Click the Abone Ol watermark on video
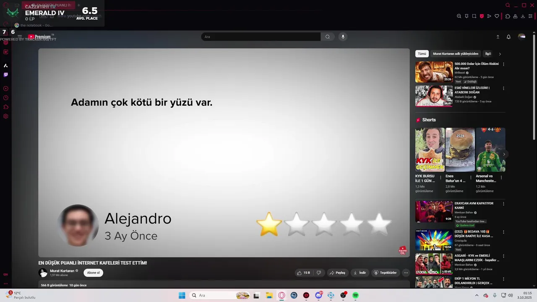The image size is (537, 302). point(403,251)
